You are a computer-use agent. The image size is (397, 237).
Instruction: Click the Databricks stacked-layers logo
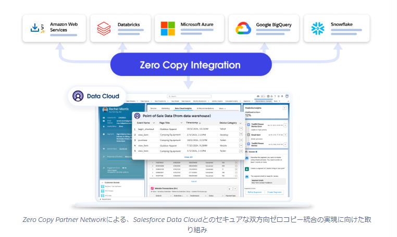(x=104, y=28)
